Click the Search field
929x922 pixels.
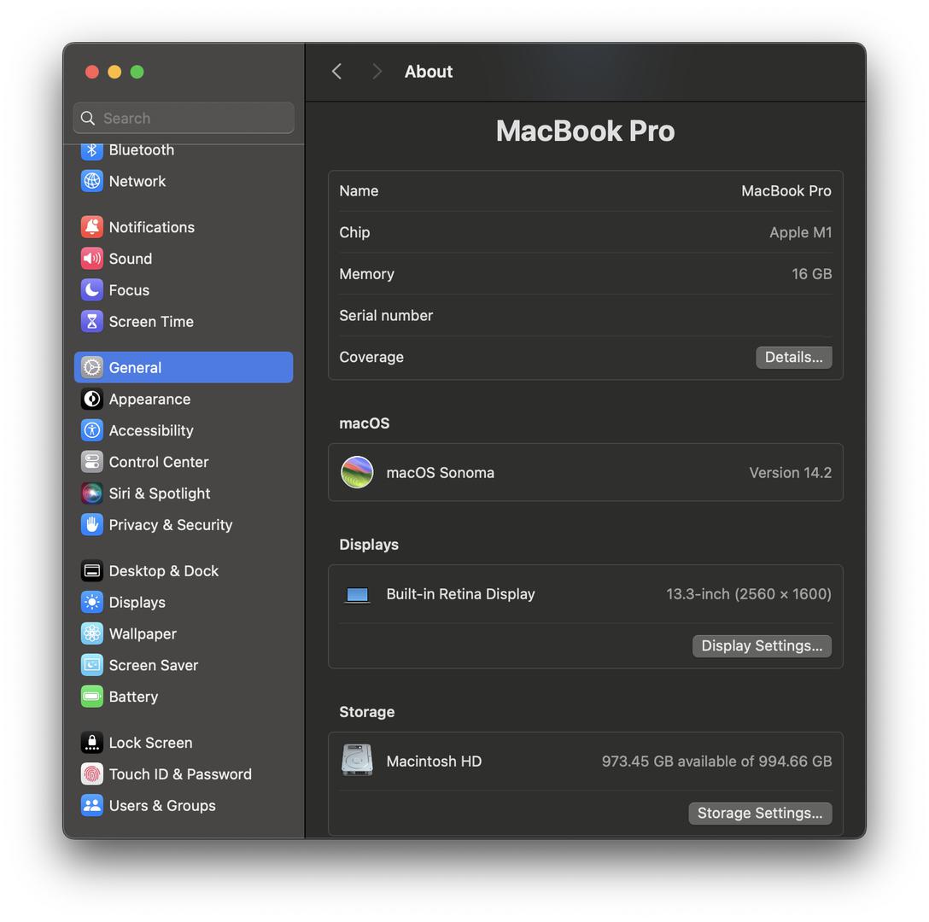[184, 118]
